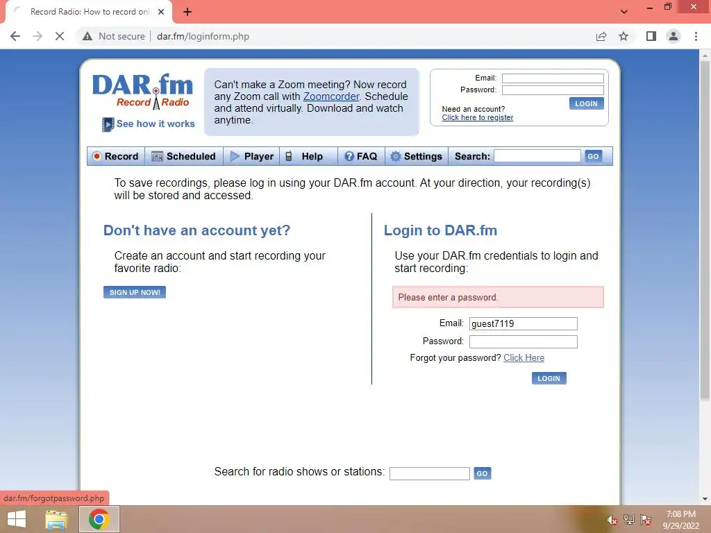Screen dimensions: 711x533
Task: Click GO button next to navigation Search
Action: pos(593,156)
